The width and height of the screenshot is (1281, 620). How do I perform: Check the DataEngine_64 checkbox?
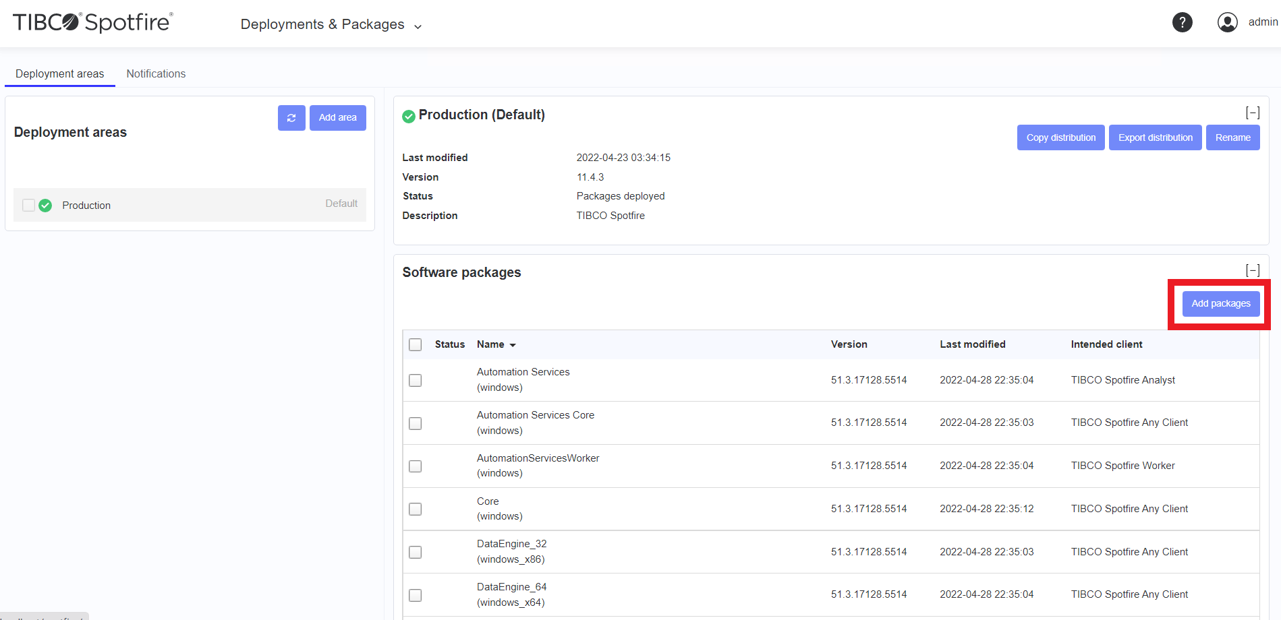(416, 596)
